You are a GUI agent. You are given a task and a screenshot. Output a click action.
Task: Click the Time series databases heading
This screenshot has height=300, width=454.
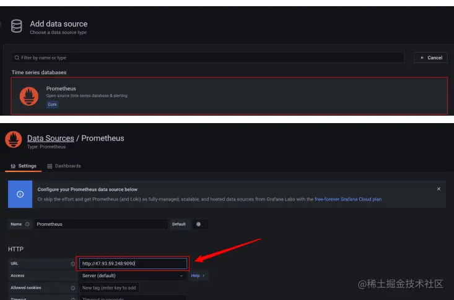[x=39, y=72]
